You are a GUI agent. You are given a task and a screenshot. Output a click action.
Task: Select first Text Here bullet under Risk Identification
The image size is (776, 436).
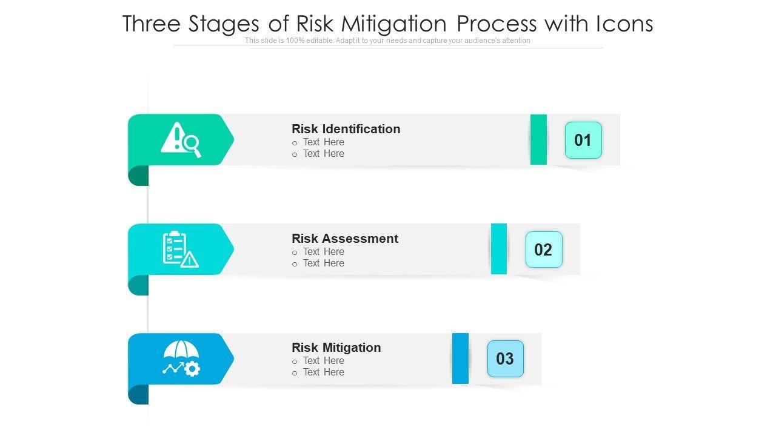click(323, 142)
